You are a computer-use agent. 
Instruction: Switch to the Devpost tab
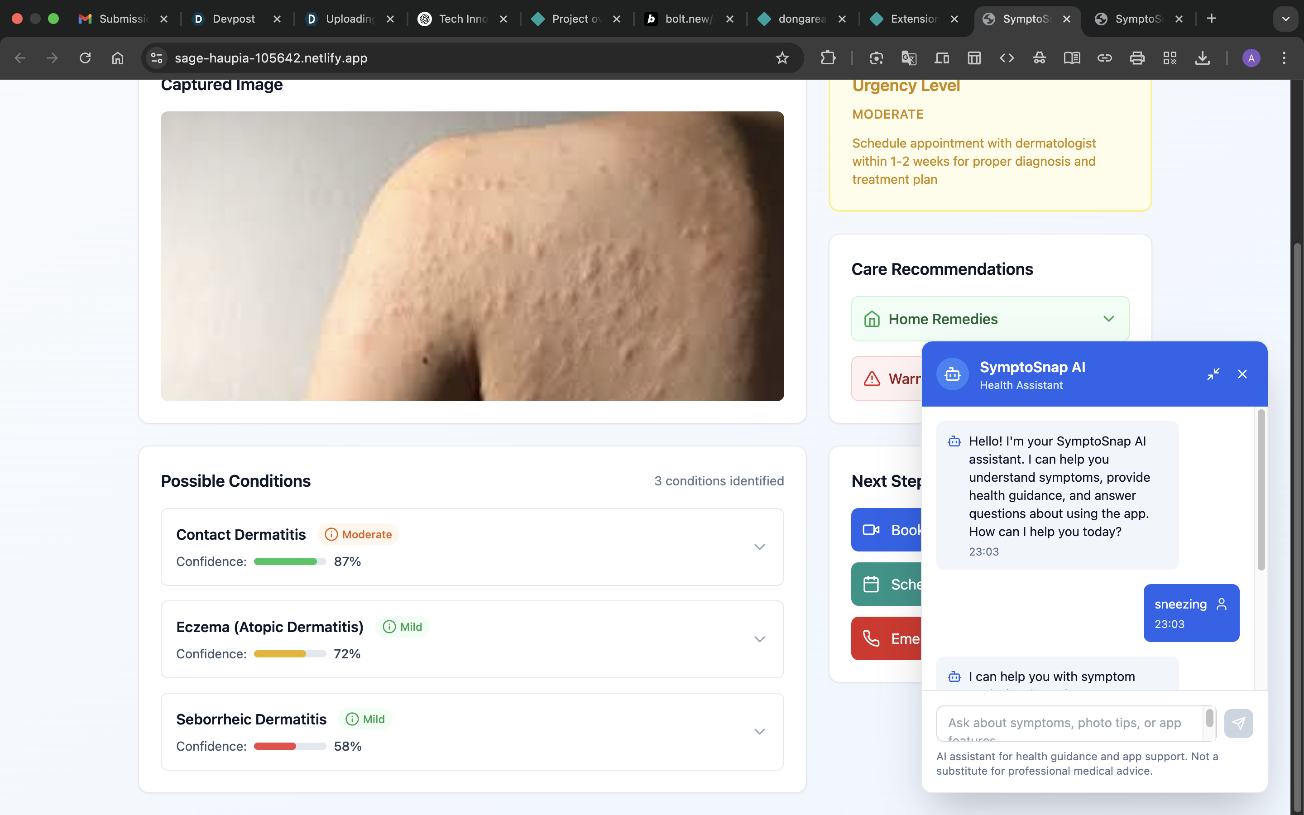(233, 19)
